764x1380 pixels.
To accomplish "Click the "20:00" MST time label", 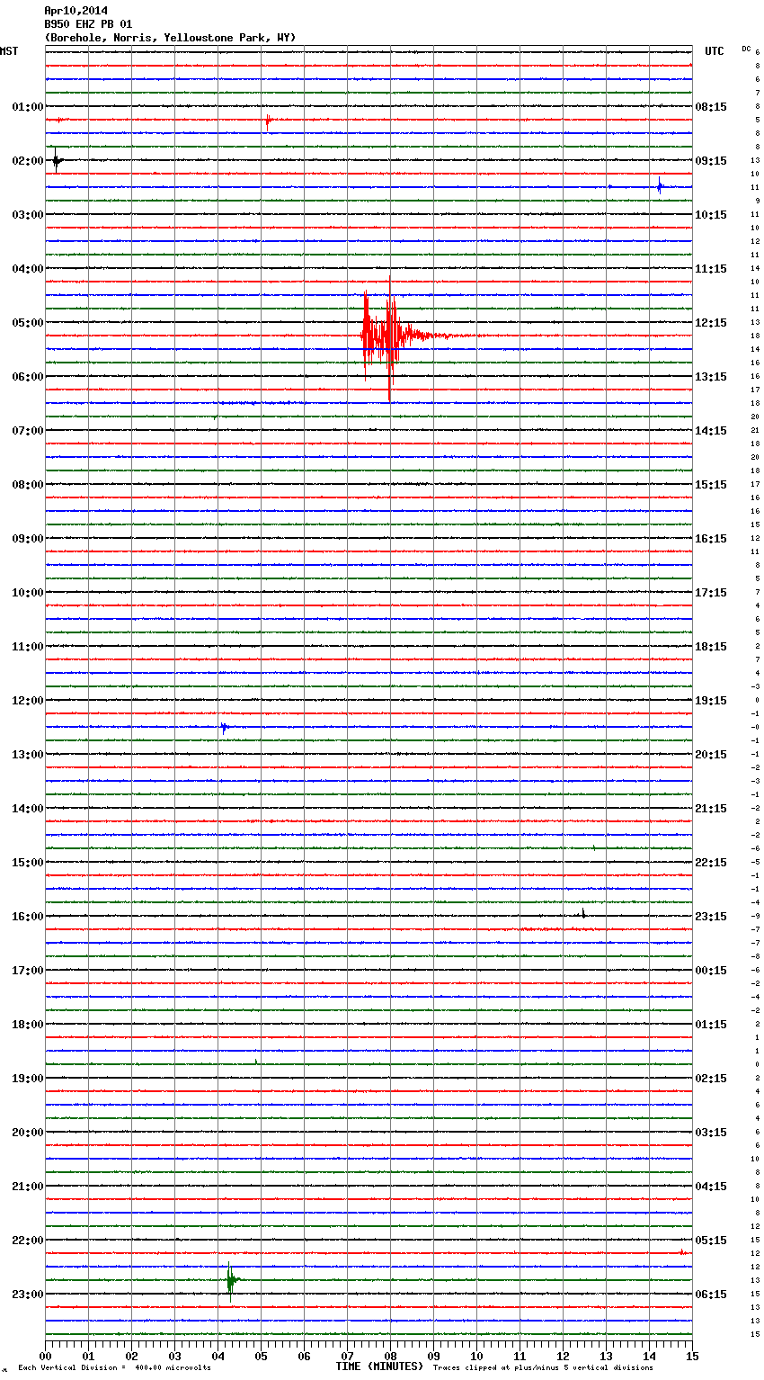I will pyautogui.click(x=28, y=1133).
